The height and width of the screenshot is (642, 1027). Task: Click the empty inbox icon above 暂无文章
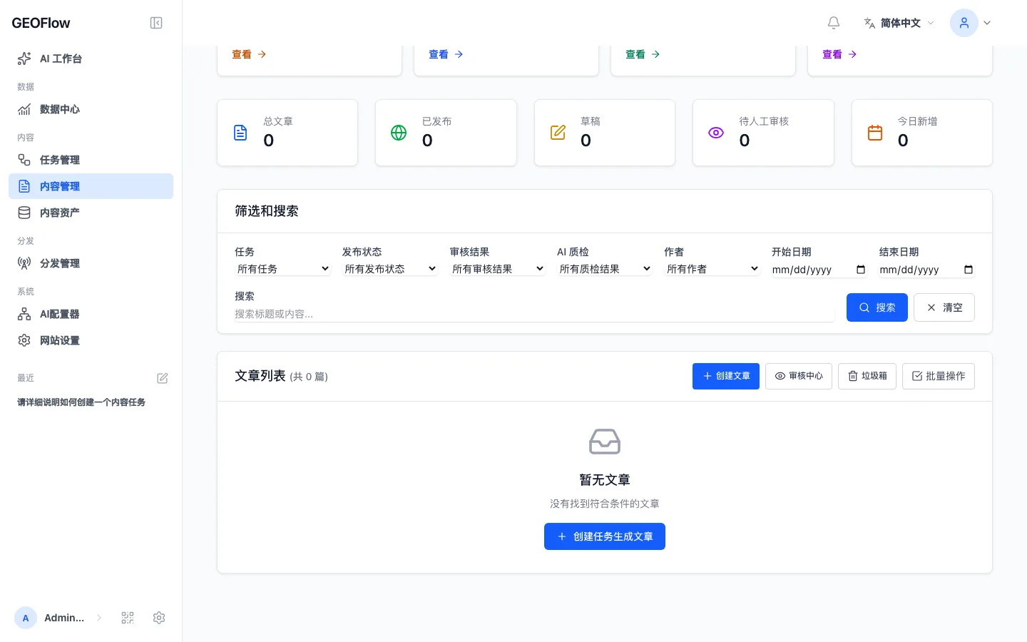pos(605,442)
